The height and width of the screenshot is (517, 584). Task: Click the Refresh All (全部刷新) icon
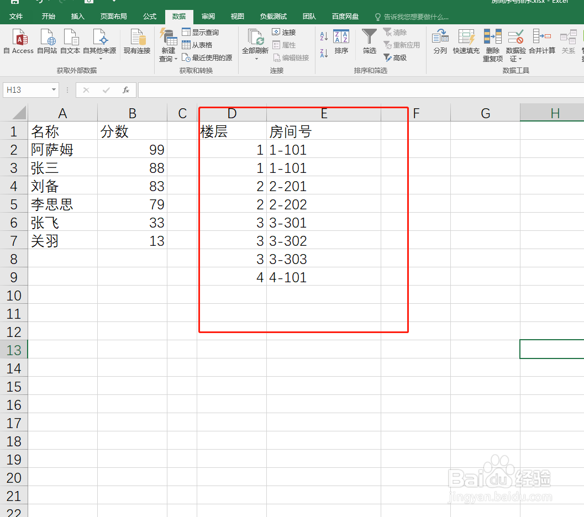click(x=255, y=37)
